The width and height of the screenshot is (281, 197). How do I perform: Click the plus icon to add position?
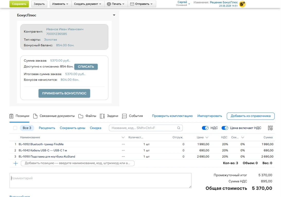[x=16, y=163]
